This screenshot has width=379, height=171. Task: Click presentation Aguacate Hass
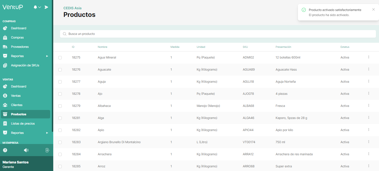pos(286,69)
